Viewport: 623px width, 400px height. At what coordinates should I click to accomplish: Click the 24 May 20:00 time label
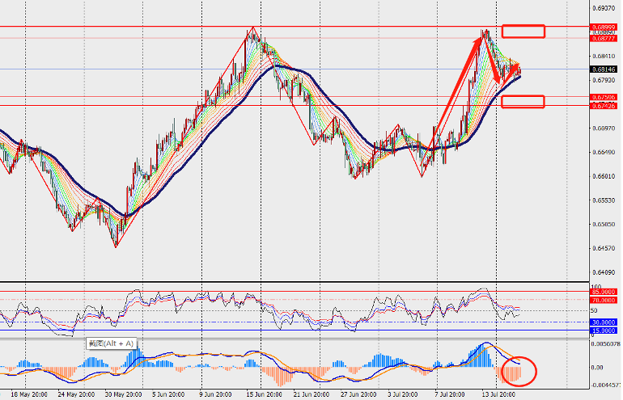point(76,394)
